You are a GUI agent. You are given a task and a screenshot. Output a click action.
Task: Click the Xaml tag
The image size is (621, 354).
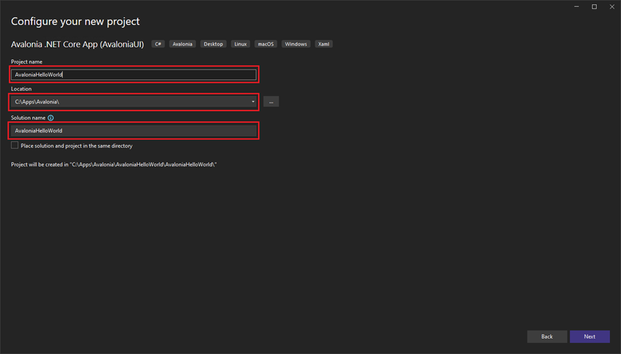point(324,44)
